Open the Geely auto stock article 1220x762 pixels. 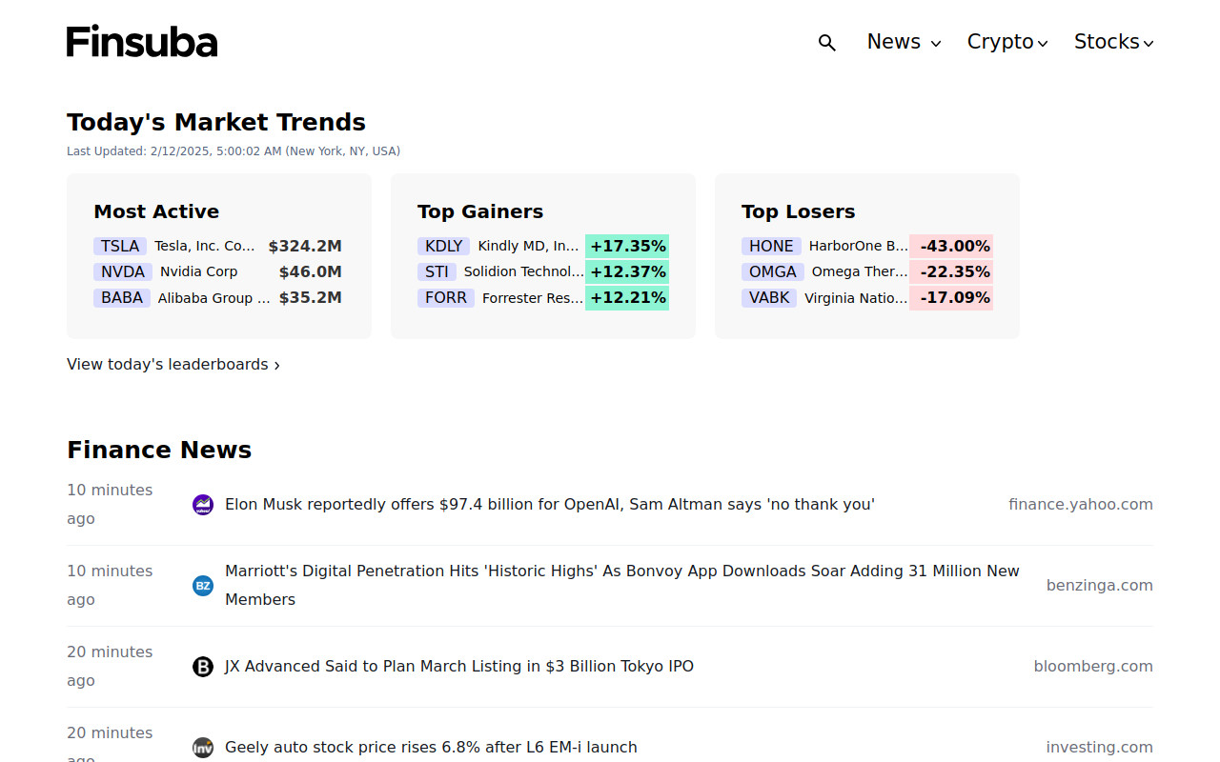(431, 748)
